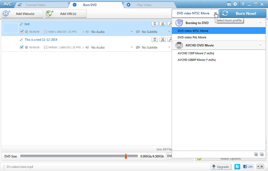Select DVD video PAL Movie profile
268x171 pixels.
pyautogui.click(x=219, y=37)
